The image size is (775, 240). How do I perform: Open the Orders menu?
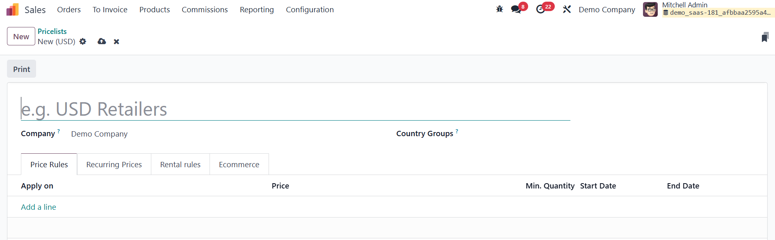69,9
